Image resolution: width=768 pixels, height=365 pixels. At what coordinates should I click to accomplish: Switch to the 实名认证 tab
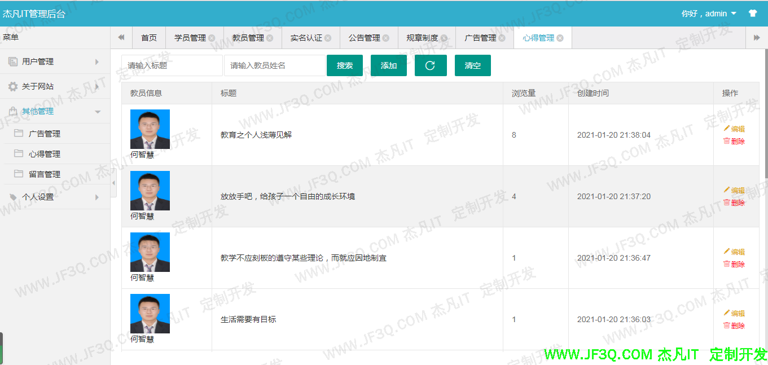click(x=305, y=37)
